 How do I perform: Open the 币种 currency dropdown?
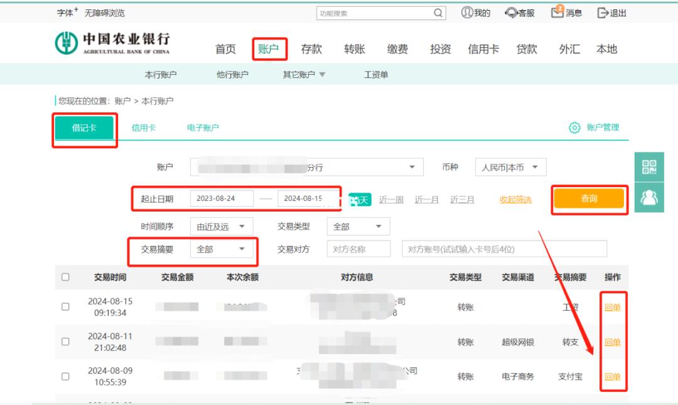510,167
